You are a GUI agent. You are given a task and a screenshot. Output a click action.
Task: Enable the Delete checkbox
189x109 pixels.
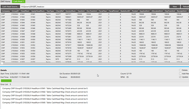click(180, 70)
